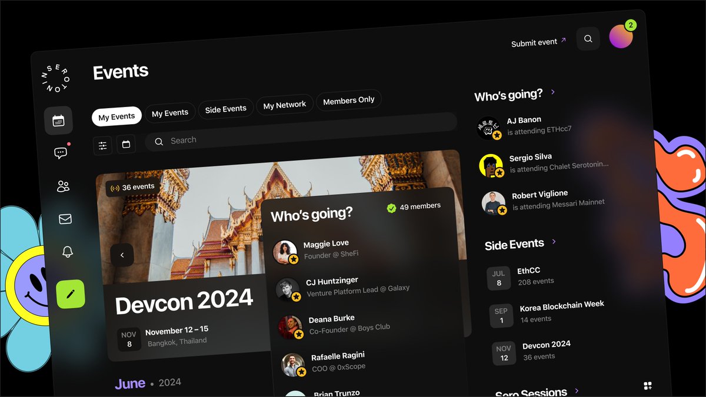Open the Korea Blockchain Week side event
The image size is (706, 397).
(x=547, y=313)
